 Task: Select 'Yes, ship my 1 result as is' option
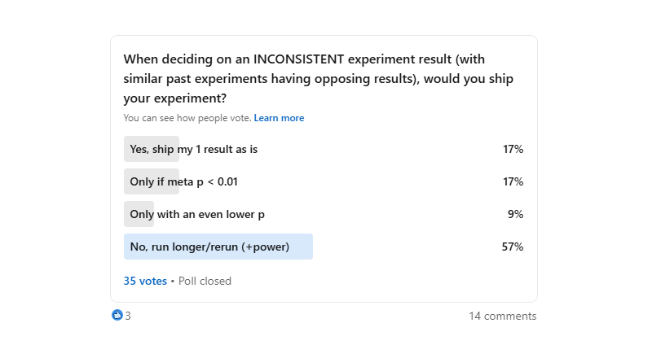click(x=193, y=149)
